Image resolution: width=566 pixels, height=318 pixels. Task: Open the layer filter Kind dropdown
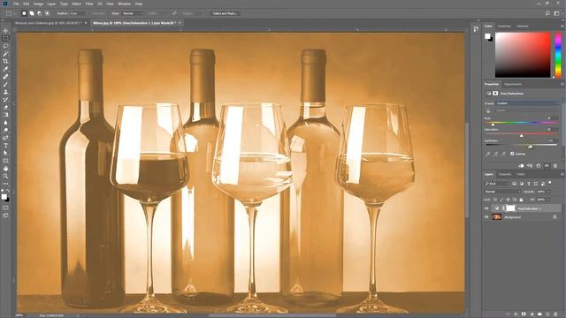tap(497, 184)
